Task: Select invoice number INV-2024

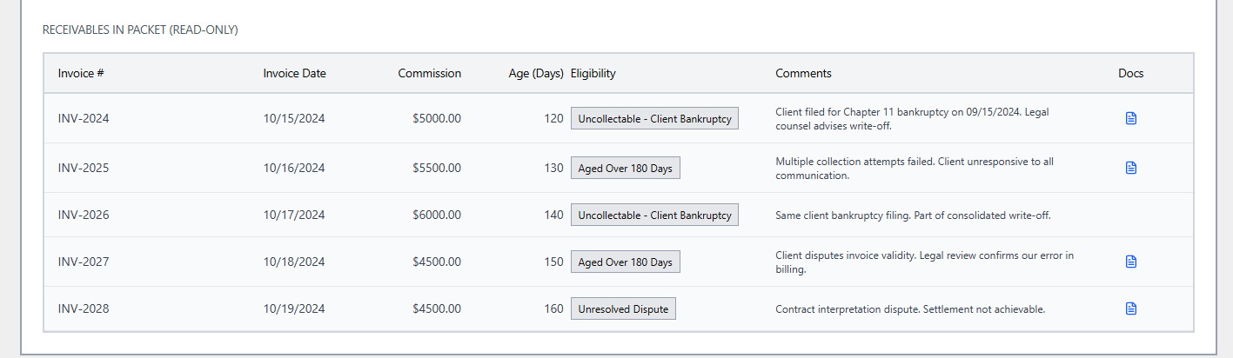Action: (84, 118)
